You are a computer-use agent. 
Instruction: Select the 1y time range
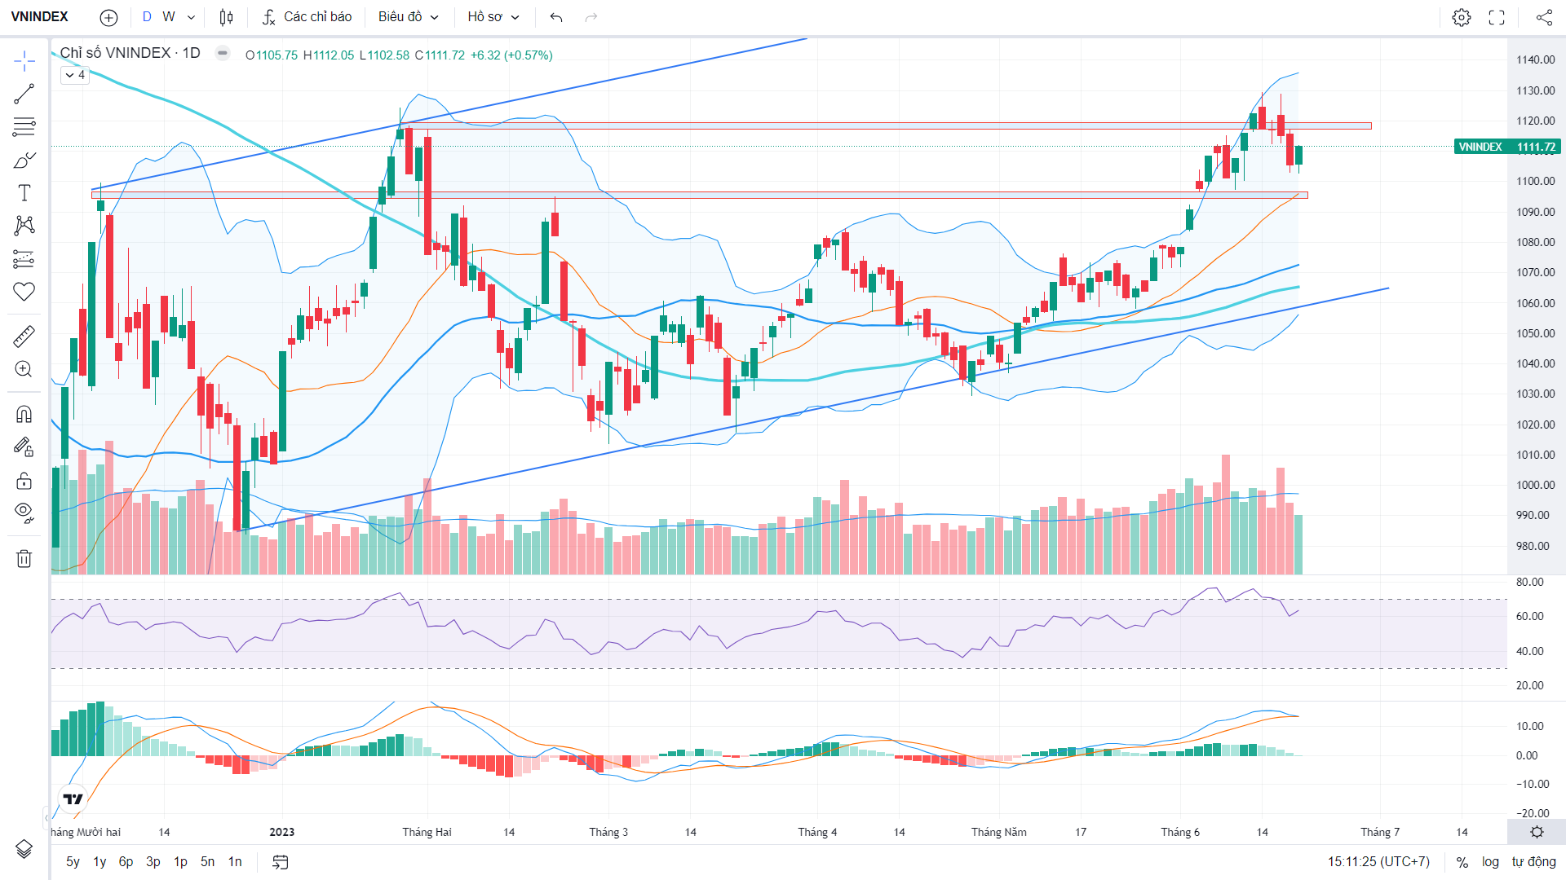[x=100, y=862]
